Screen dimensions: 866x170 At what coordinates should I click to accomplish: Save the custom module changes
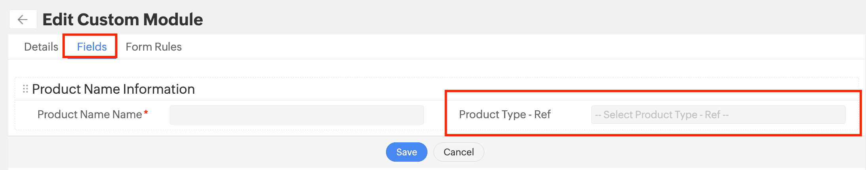(x=407, y=152)
